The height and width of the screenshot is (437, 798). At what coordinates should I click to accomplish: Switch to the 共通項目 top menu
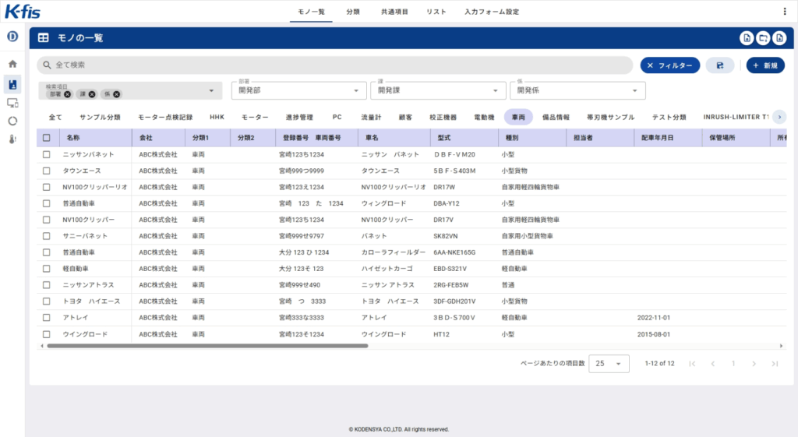394,12
